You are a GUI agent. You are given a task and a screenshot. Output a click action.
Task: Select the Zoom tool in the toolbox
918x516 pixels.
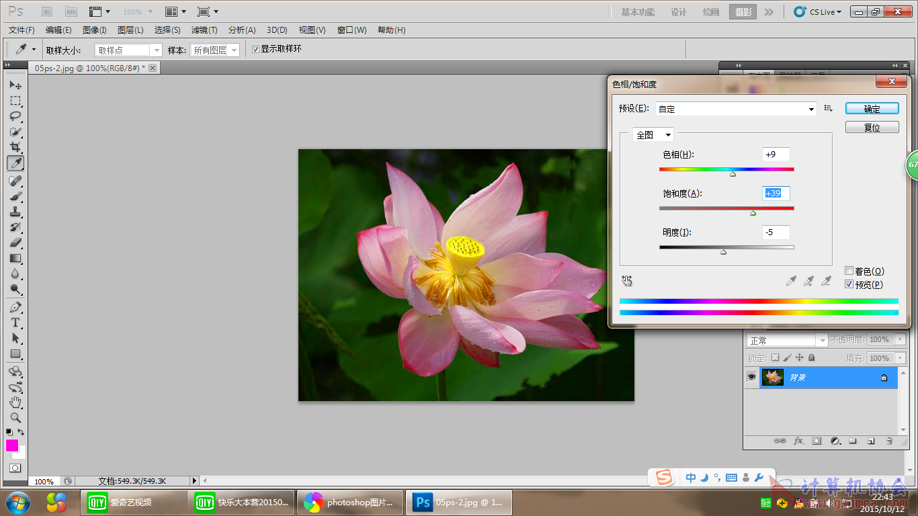coord(15,418)
